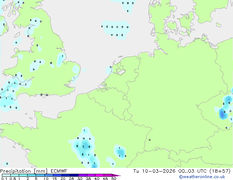
Task: Click the '45' legend scale value
Action: (x=105, y=179)
